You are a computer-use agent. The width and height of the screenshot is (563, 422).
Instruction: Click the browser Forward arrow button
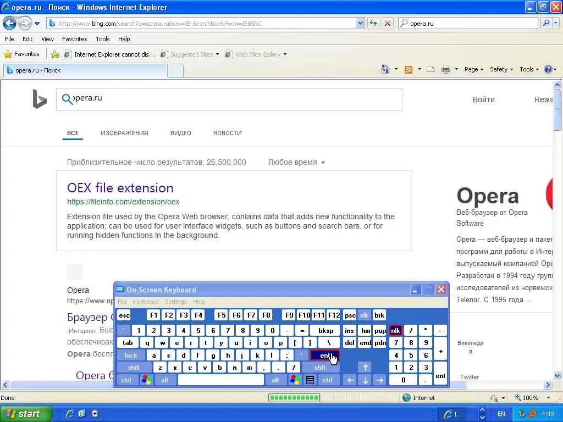(25, 23)
